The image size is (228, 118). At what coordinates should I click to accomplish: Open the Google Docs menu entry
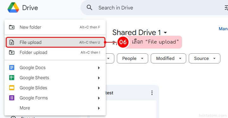click(55, 68)
